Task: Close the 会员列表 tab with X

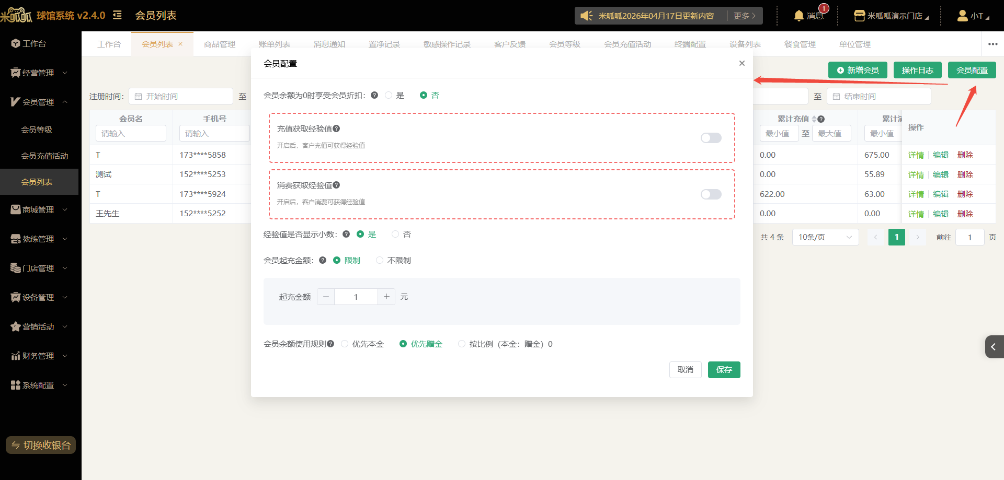Action: [180, 44]
